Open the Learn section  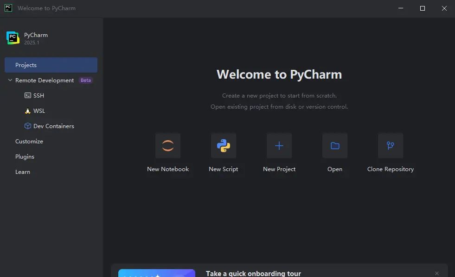23,172
